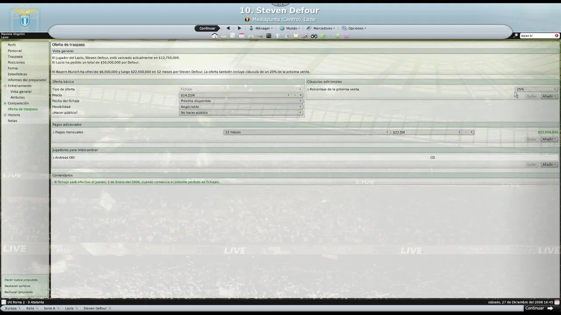Open the Opciones menu
Image resolution: width=561 pixels, height=315 pixels.
pos(354,28)
